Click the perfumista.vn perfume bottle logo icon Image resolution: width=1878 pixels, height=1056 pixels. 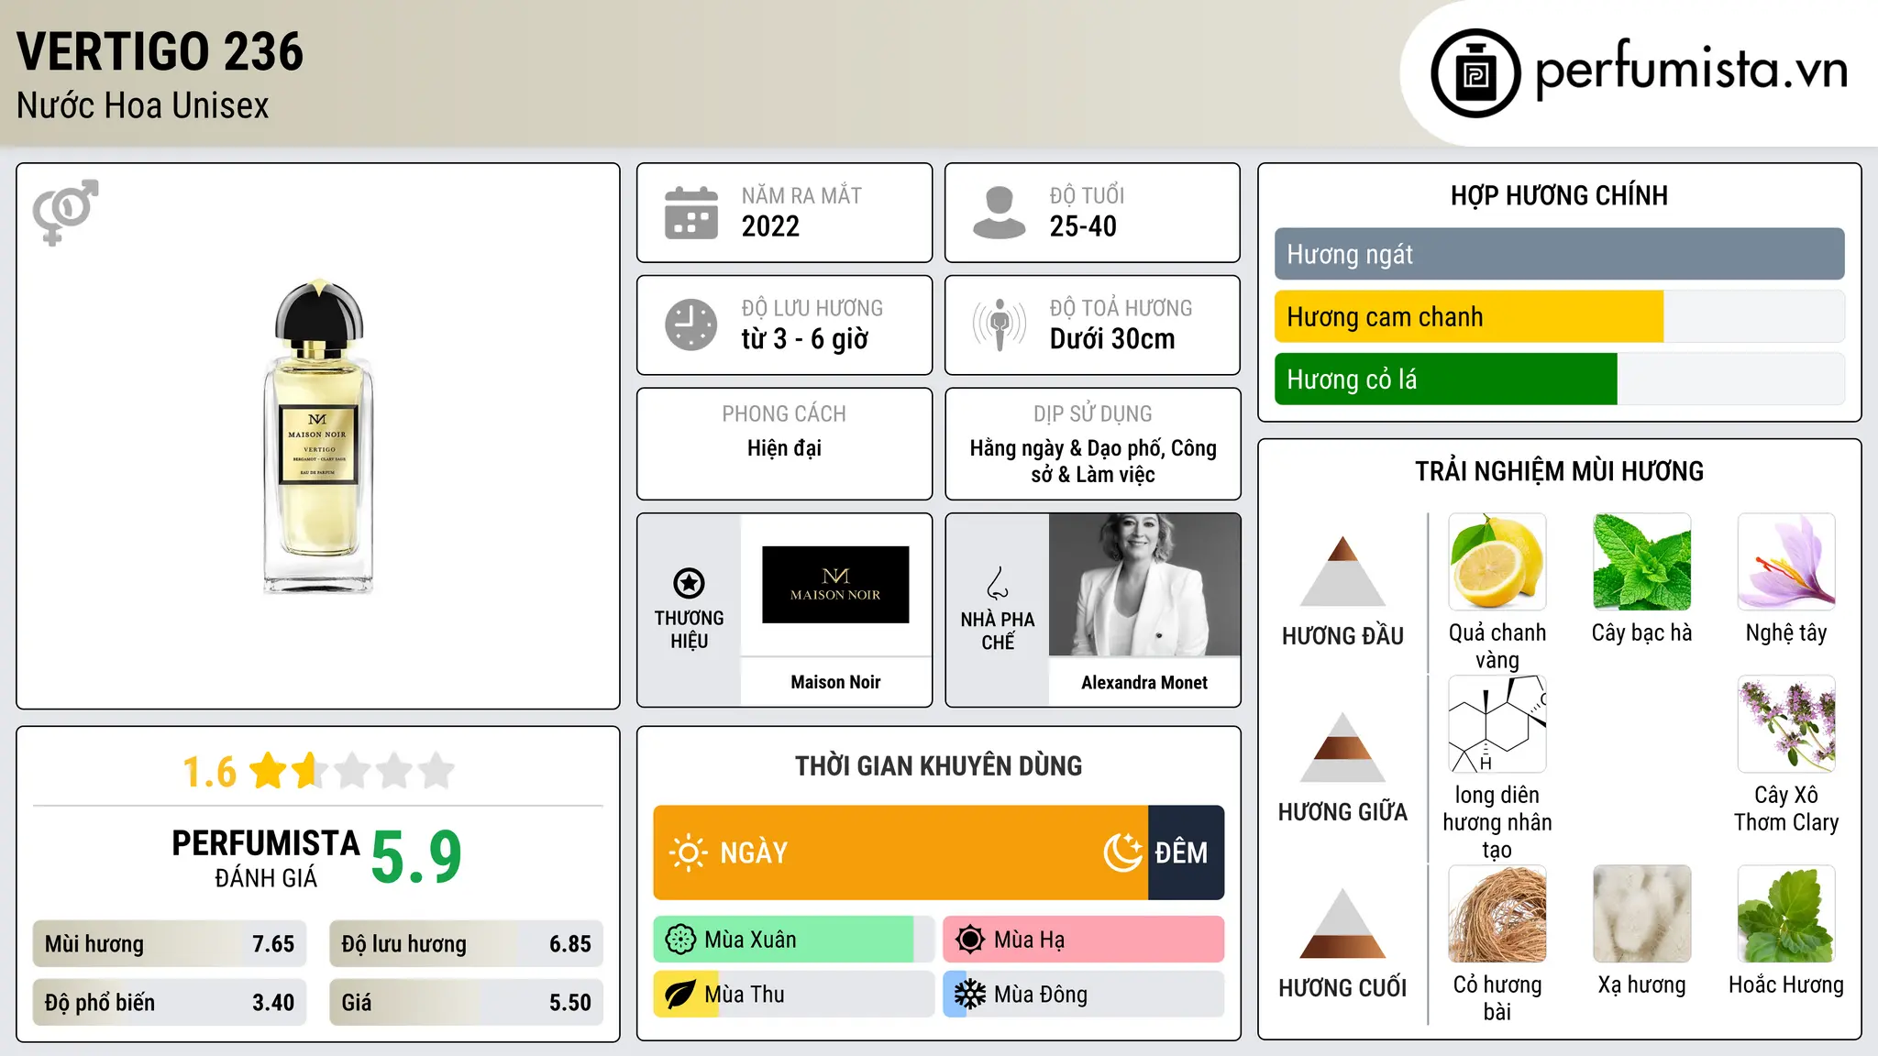click(x=1475, y=73)
